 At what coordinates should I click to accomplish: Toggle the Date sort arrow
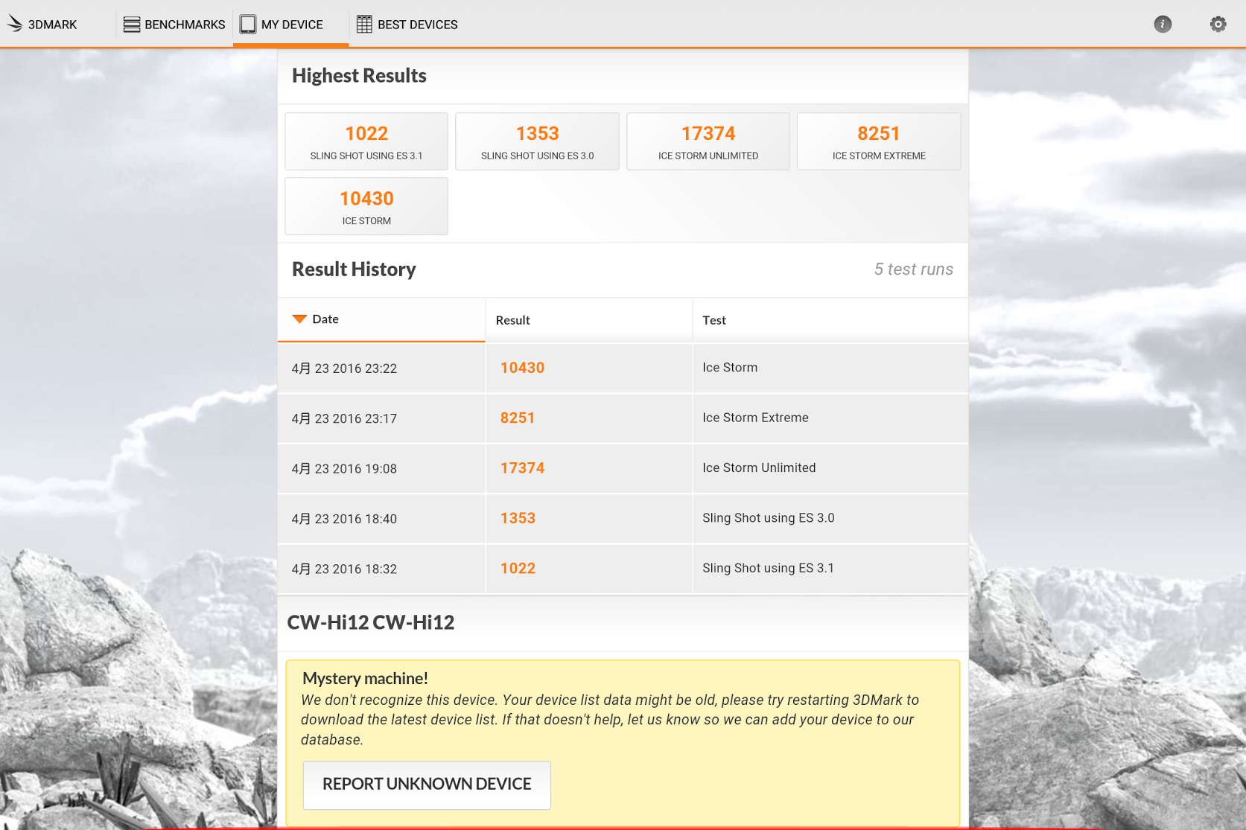pyautogui.click(x=299, y=319)
